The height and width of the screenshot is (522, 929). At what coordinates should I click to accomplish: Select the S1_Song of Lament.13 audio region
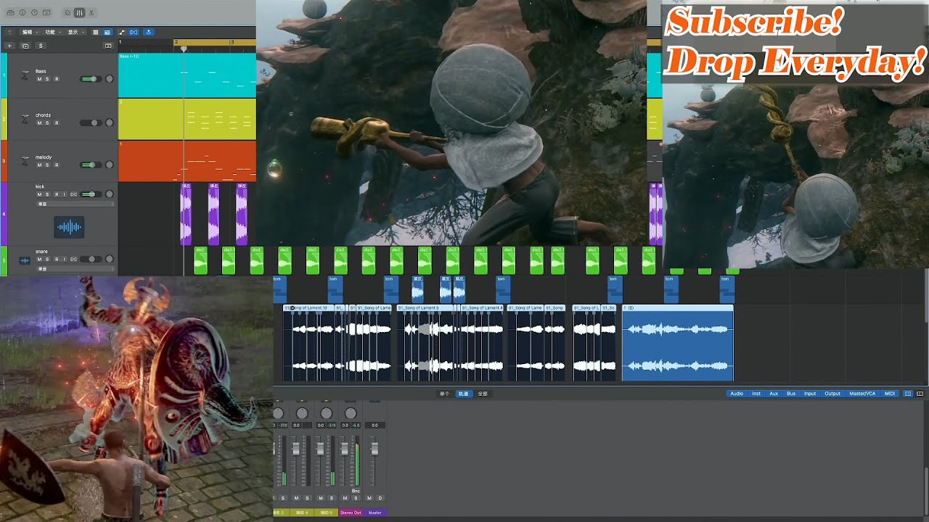308,343
